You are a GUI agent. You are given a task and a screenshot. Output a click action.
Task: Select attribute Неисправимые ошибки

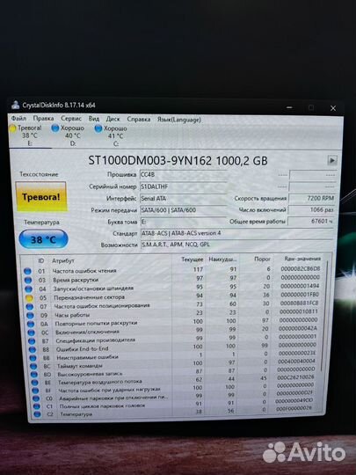pos(173,356)
